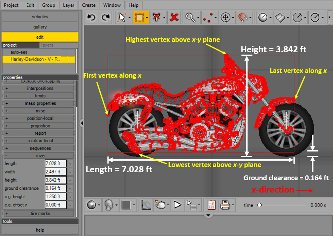333x236 pixels.
Task: Open the Group menu
Action: [x=48, y=5]
